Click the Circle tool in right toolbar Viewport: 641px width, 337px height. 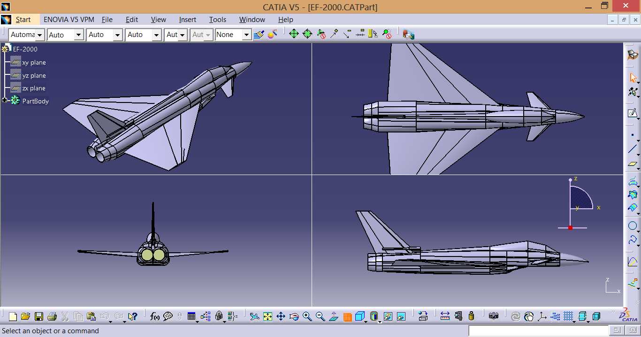coord(633,226)
